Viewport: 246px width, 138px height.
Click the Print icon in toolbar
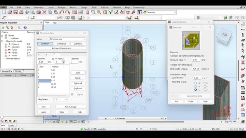click(21, 12)
